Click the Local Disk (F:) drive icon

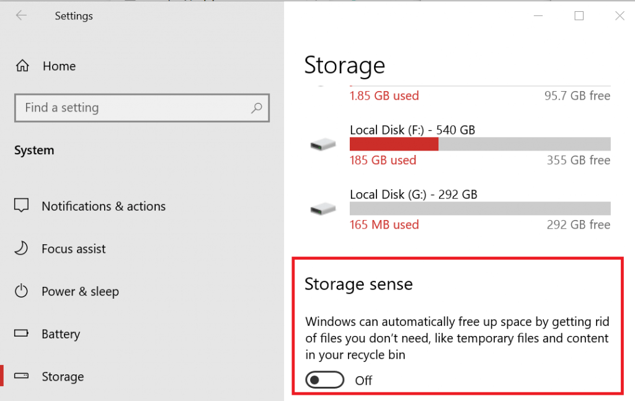tap(322, 144)
